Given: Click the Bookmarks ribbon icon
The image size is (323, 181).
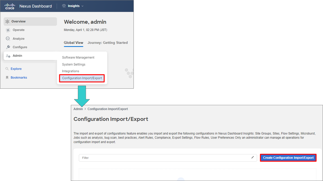Looking at the screenshot, I should point(7,77).
